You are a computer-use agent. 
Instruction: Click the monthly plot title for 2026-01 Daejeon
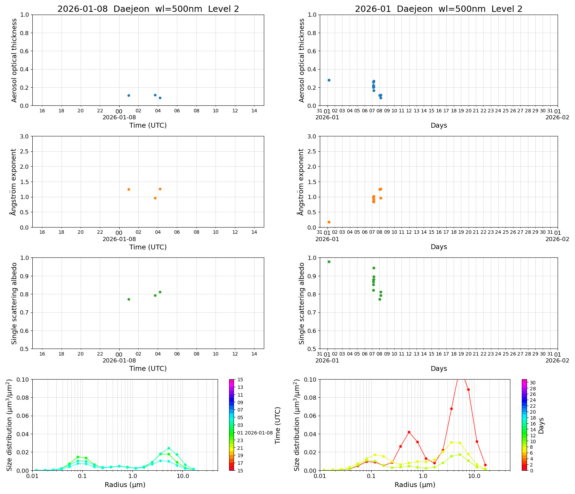[438, 9]
